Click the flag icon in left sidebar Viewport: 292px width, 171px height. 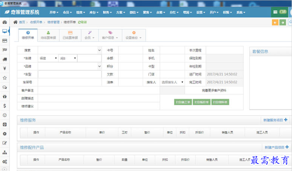[x=5, y=50]
